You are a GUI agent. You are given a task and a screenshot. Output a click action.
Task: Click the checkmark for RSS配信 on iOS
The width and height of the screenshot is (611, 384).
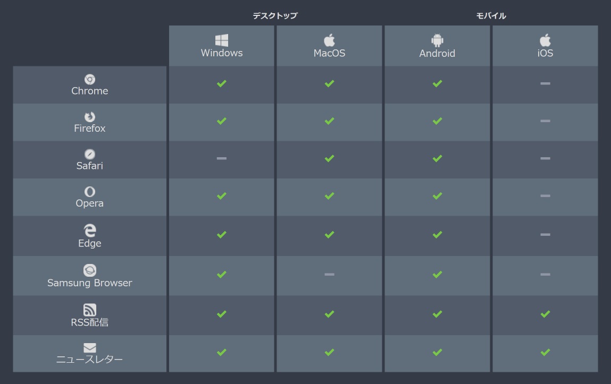tap(545, 314)
